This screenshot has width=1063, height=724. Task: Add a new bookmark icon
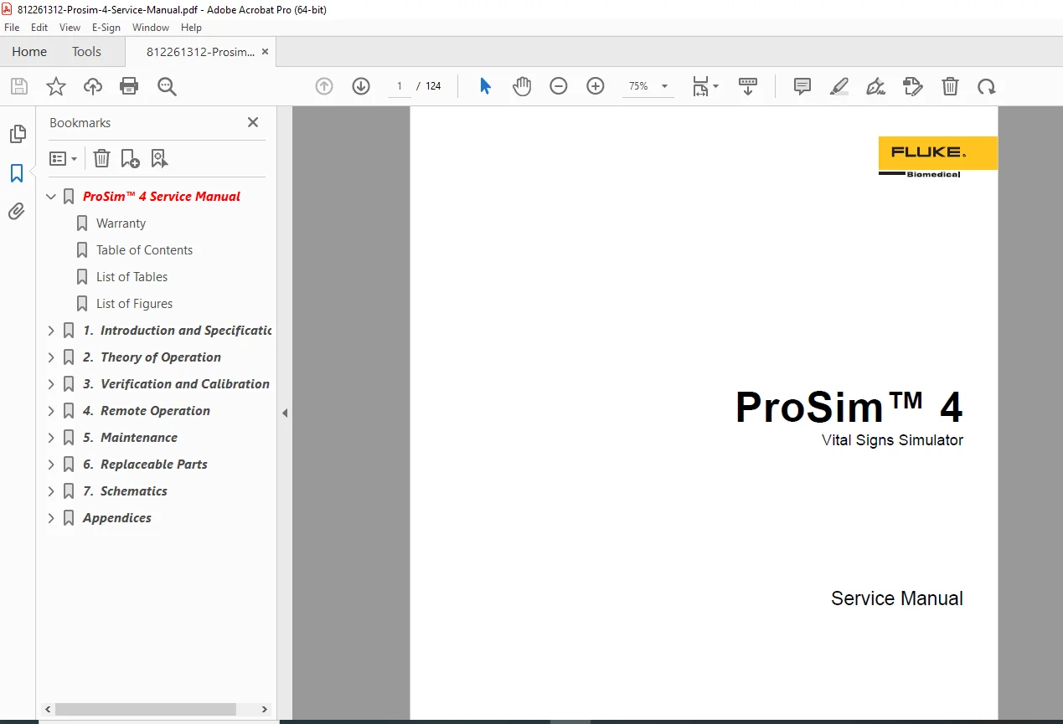tap(130, 158)
